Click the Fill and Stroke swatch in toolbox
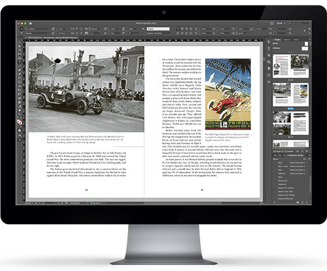Image resolution: width=327 pixels, height=271 pixels. tap(19, 122)
